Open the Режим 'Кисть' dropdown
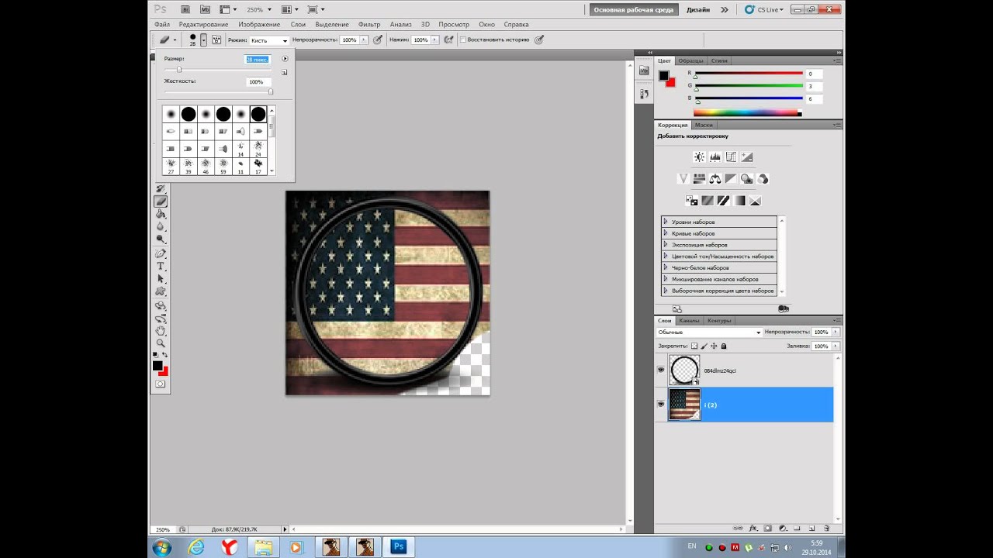Viewport: 993px width, 558px height. click(x=269, y=40)
